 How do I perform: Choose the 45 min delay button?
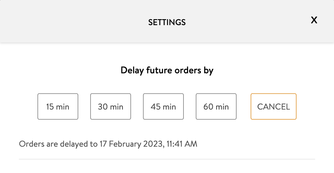pos(163,107)
